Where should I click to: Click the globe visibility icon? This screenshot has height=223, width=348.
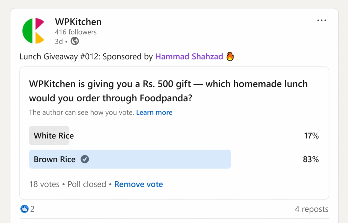point(74,41)
